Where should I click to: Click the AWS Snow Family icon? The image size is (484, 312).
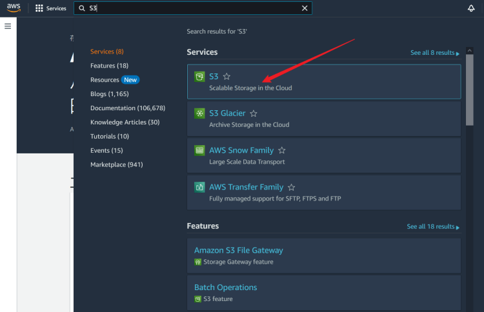(199, 150)
